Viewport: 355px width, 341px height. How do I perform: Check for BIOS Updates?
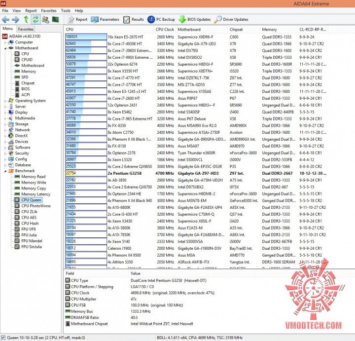[194, 19]
